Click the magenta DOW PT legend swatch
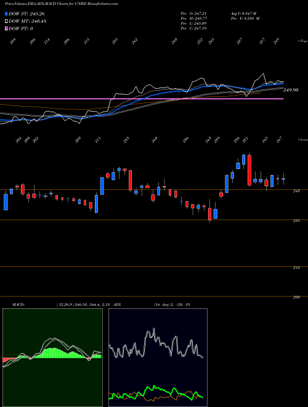The image size is (308, 407). click(x=6, y=28)
